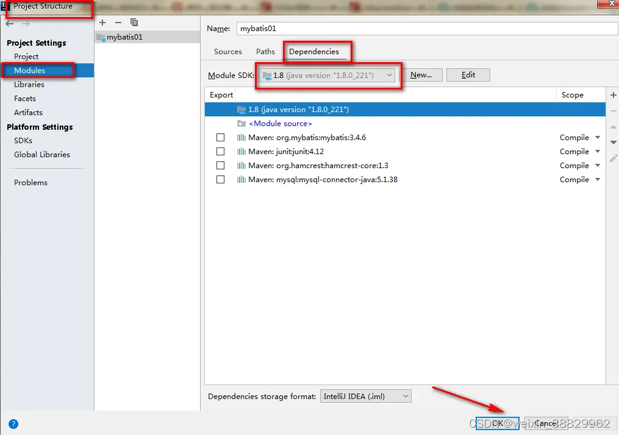Click the plus icon to add a dependency

613,95
